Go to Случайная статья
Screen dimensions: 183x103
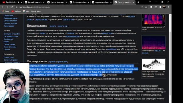coord(10,21)
